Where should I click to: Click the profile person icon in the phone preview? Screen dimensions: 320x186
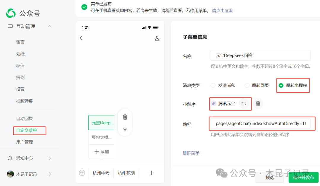(157, 38)
